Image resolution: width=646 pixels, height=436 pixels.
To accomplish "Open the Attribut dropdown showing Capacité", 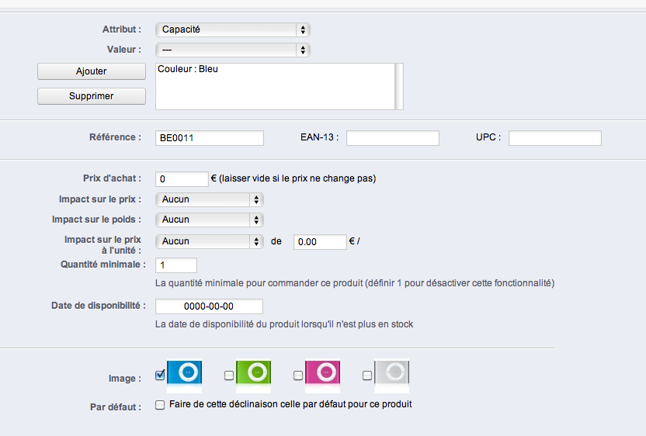I will click(233, 29).
